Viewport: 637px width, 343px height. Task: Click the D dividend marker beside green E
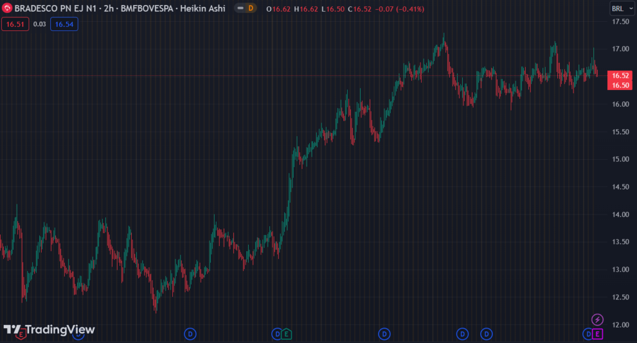(x=277, y=334)
